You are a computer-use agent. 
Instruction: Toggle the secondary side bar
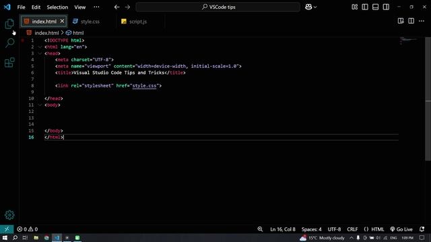[386, 7]
